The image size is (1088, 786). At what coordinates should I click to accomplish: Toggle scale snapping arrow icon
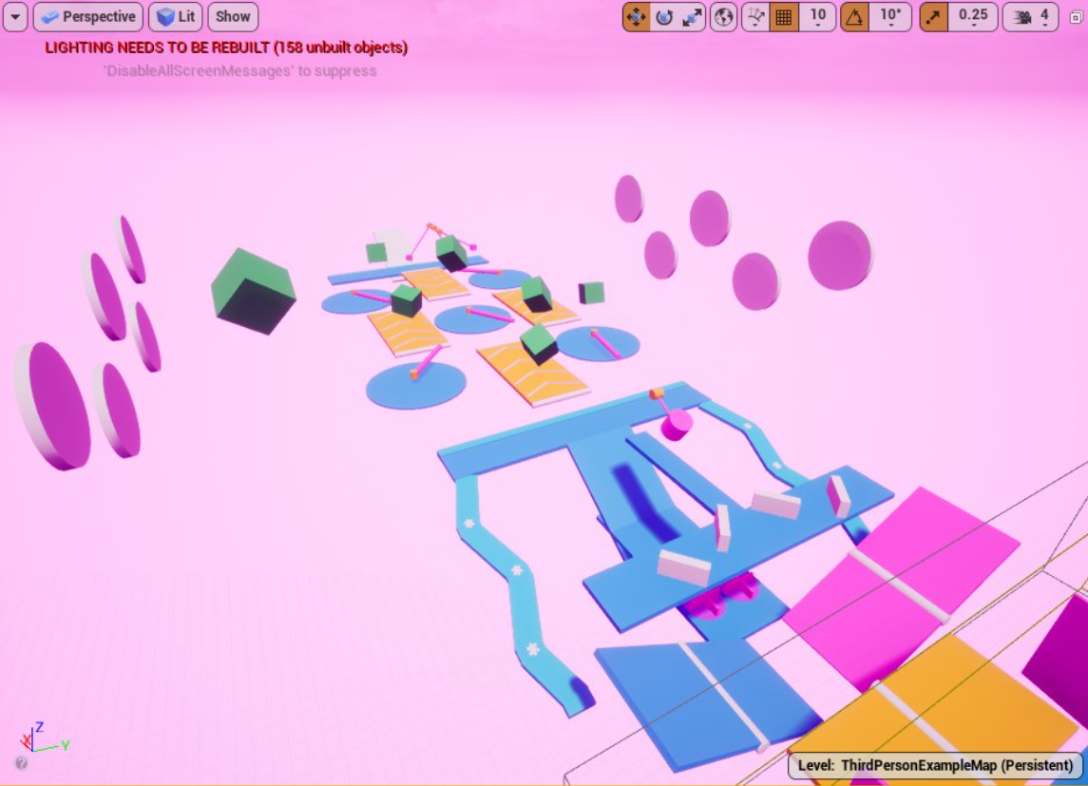(934, 17)
